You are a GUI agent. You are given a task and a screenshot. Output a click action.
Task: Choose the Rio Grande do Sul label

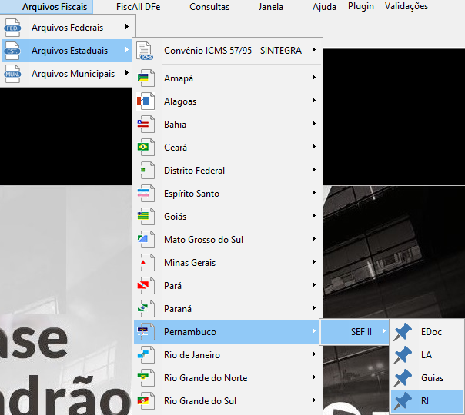(x=200, y=401)
